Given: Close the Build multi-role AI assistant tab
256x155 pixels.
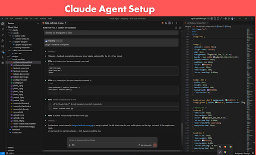Looking at the screenshot, I should click(66, 23).
